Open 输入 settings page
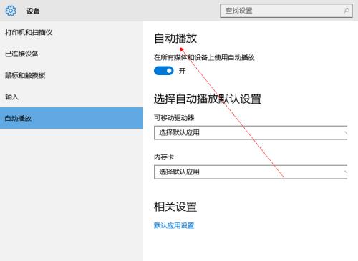The image size is (358, 261). tap(72, 97)
